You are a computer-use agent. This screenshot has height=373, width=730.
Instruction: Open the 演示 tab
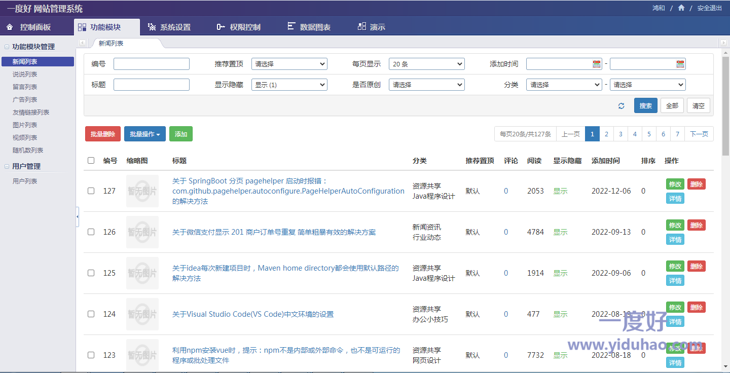(x=371, y=27)
